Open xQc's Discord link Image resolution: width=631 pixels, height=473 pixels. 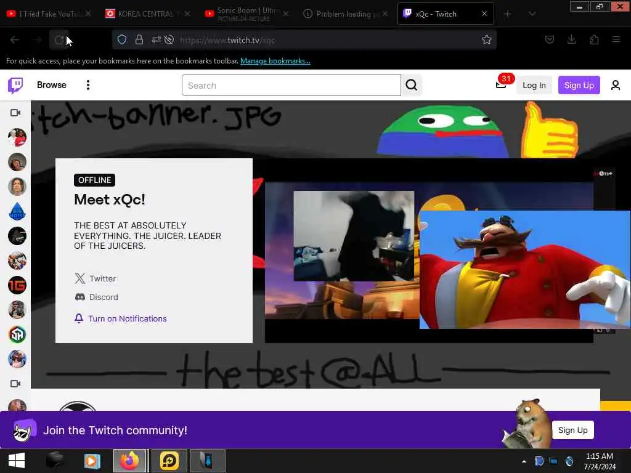pyautogui.click(x=97, y=297)
